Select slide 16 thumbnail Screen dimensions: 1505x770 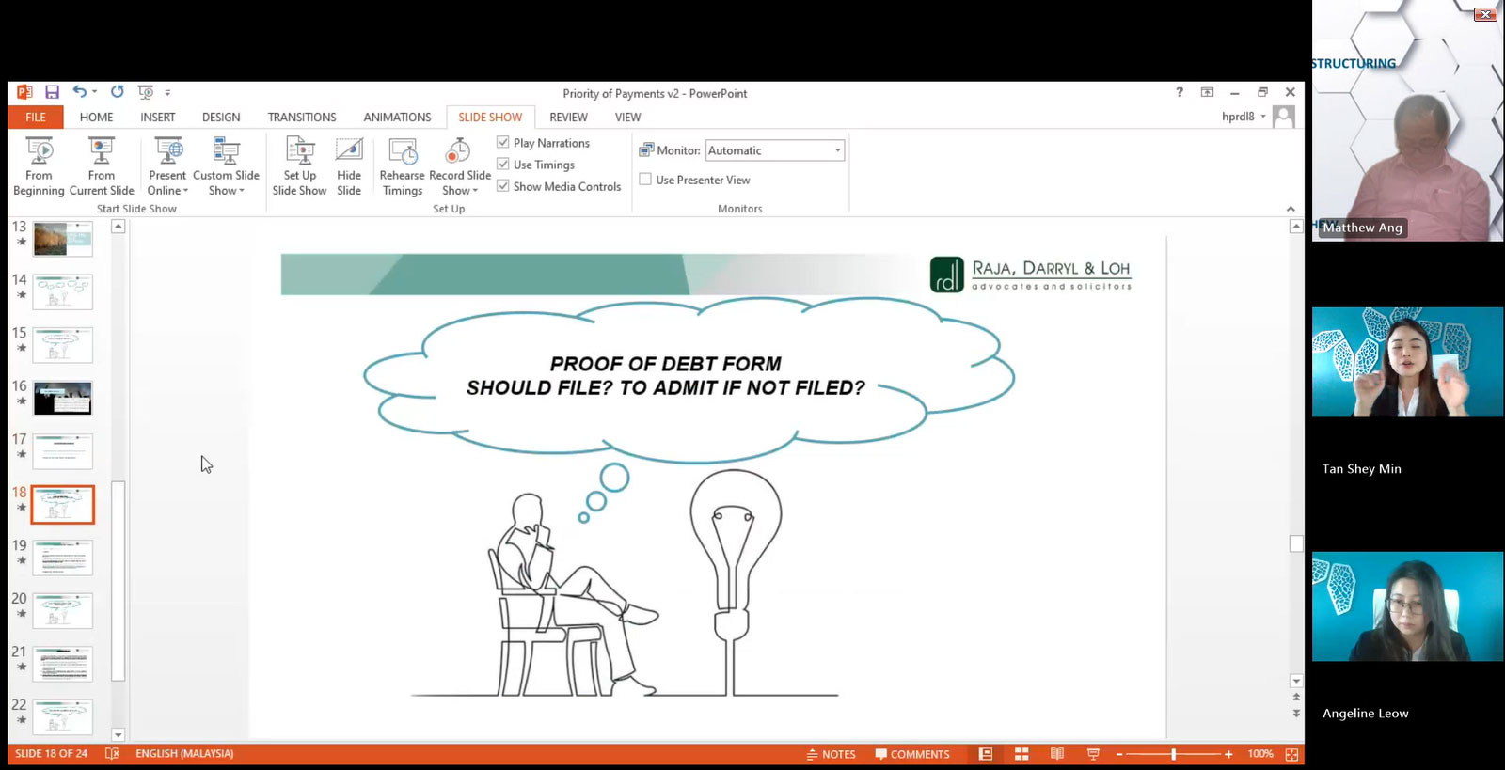[x=63, y=399]
